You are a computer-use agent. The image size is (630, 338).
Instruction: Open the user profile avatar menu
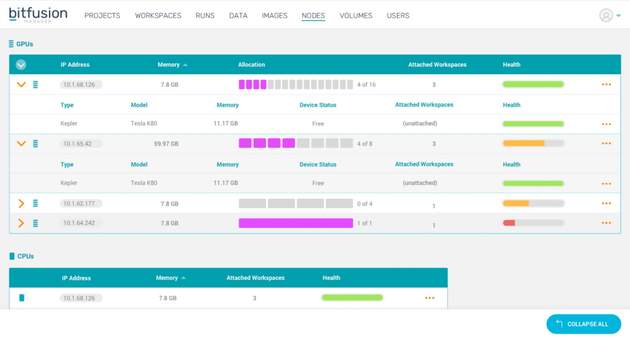[606, 16]
